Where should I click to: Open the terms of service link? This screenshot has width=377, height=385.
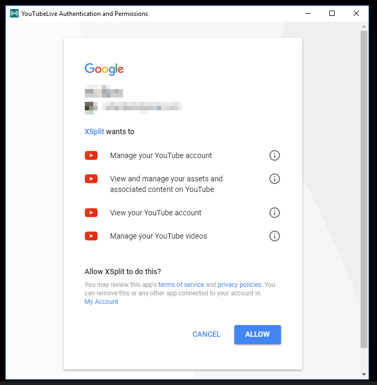[x=181, y=285]
